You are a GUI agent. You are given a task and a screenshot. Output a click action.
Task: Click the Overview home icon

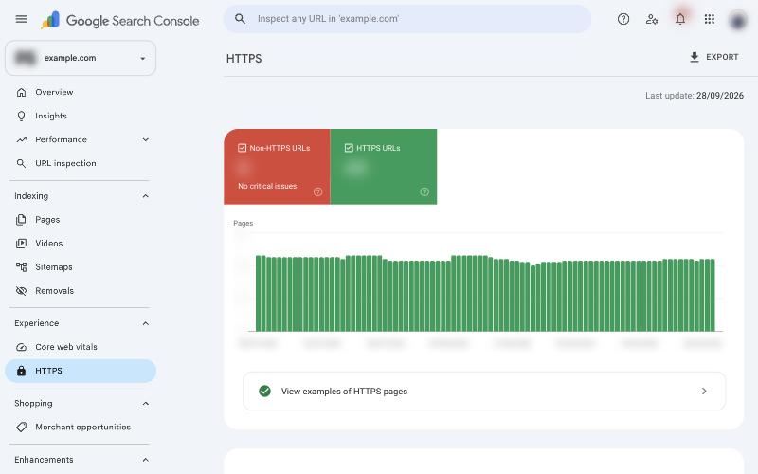click(21, 92)
